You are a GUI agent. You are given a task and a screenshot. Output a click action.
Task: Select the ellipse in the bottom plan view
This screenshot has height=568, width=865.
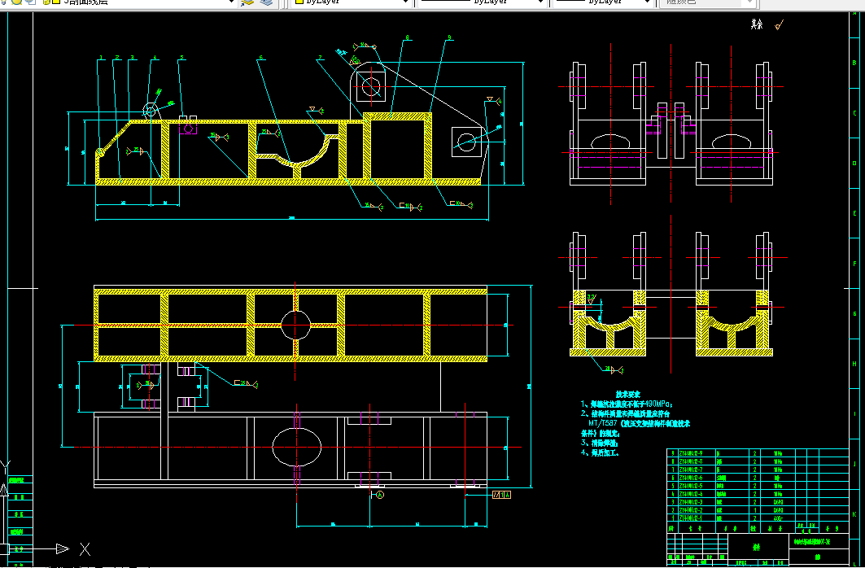tap(297, 448)
